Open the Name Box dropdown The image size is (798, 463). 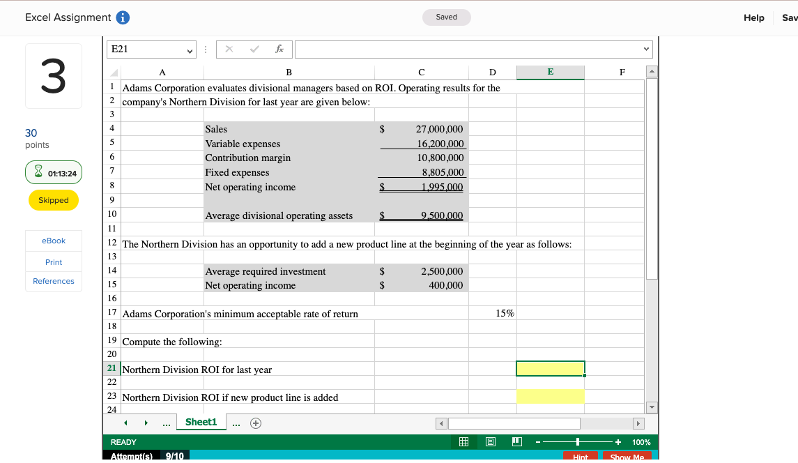click(188, 49)
